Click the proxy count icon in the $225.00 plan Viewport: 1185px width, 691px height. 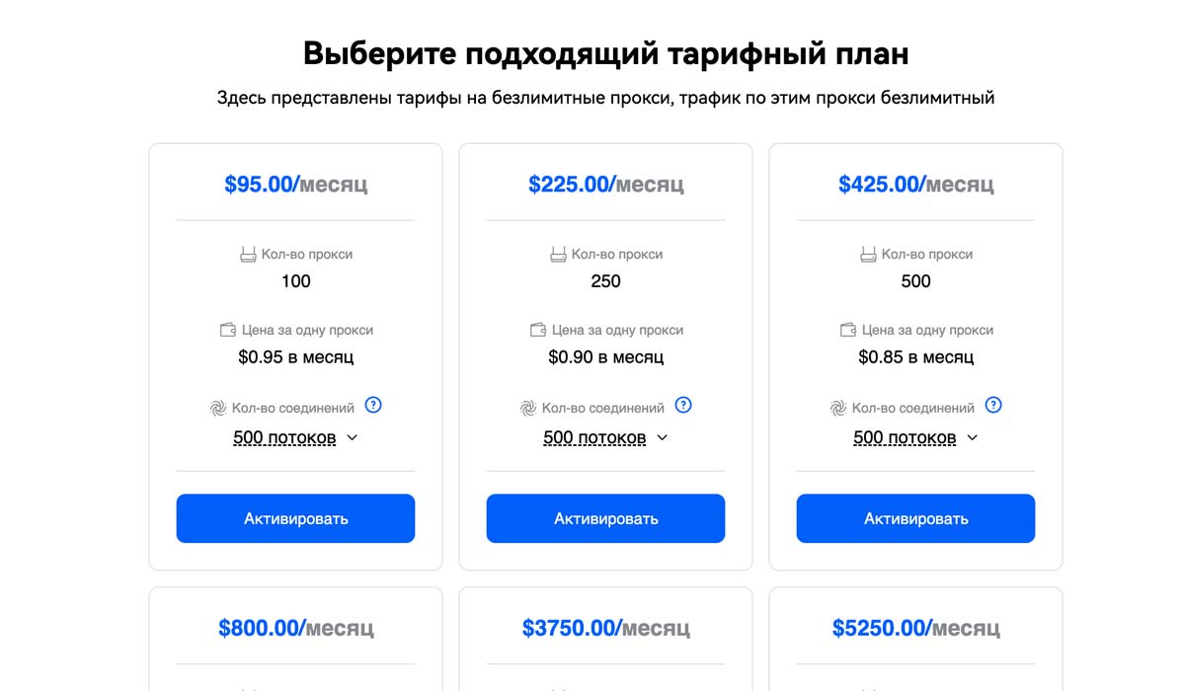[558, 255]
